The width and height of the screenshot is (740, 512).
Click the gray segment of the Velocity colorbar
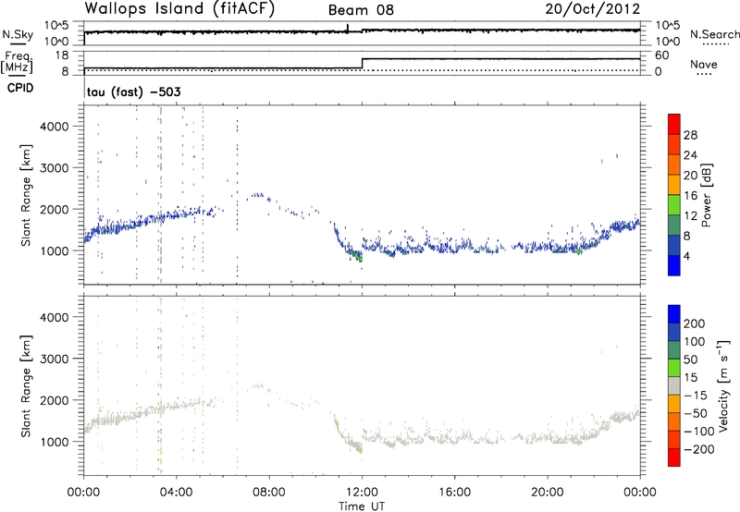pyautogui.click(x=674, y=385)
